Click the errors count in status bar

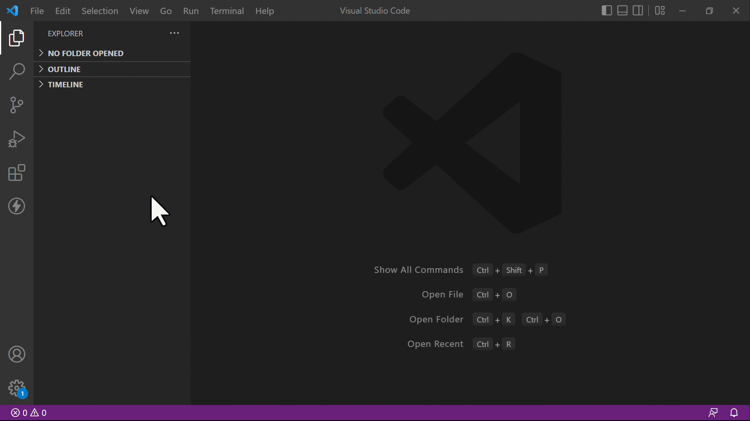[x=18, y=413]
